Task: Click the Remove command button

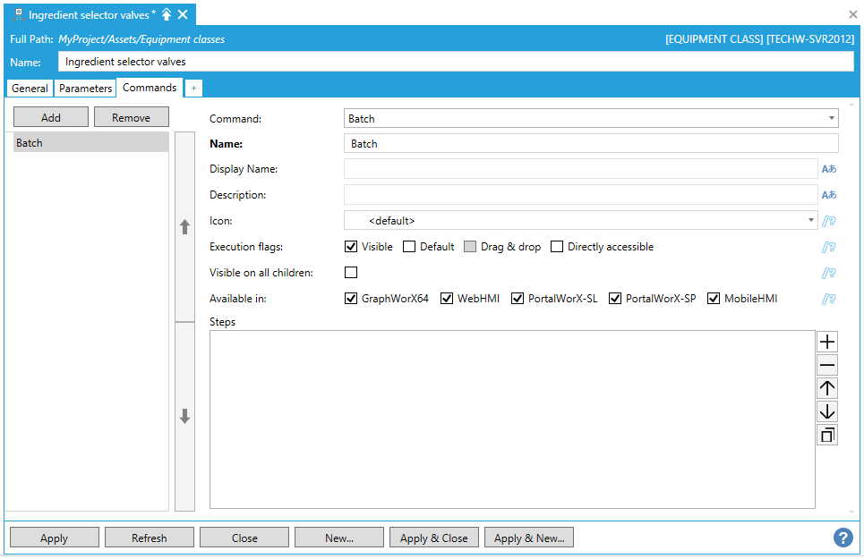Action: (131, 117)
